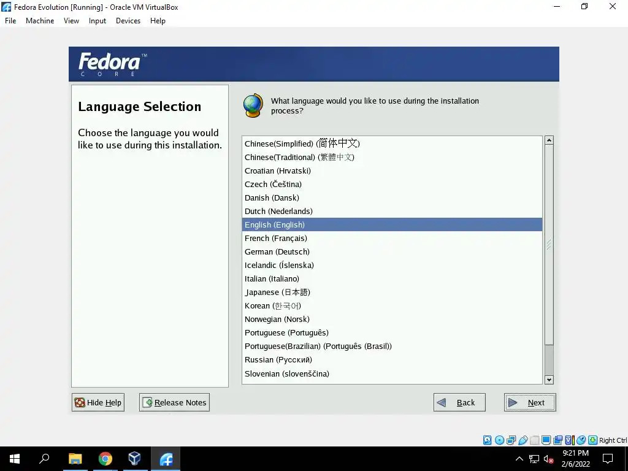Select Czech (Čeština)
628x471 pixels.
tap(392, 184)
